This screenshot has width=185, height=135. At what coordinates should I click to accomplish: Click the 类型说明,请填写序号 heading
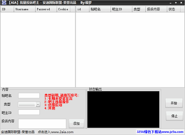pos(62,95)
